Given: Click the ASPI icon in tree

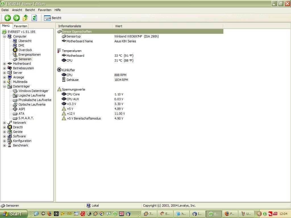Looking at the screenshot, I should pyautogui.click(x=15, y=109).
